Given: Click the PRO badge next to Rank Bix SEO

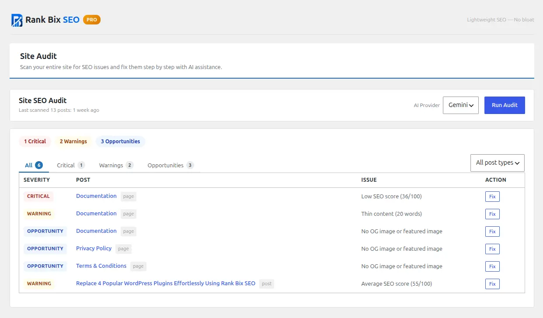Looking at the screenshot, I should (92, 20).
